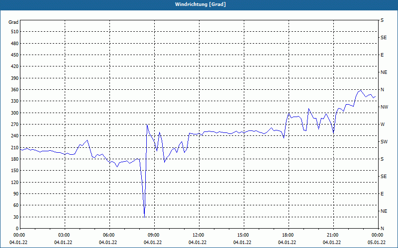This screenshot has width=398, height=248.
Task: Click the '240' y-axis value
Action: (x=15, y=136)
